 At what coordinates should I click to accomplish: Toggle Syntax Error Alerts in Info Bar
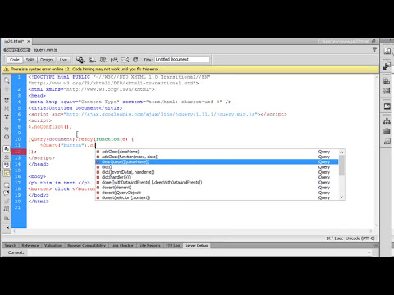7,174
